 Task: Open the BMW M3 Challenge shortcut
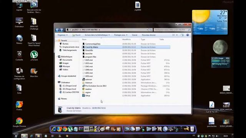coord(34,24)
